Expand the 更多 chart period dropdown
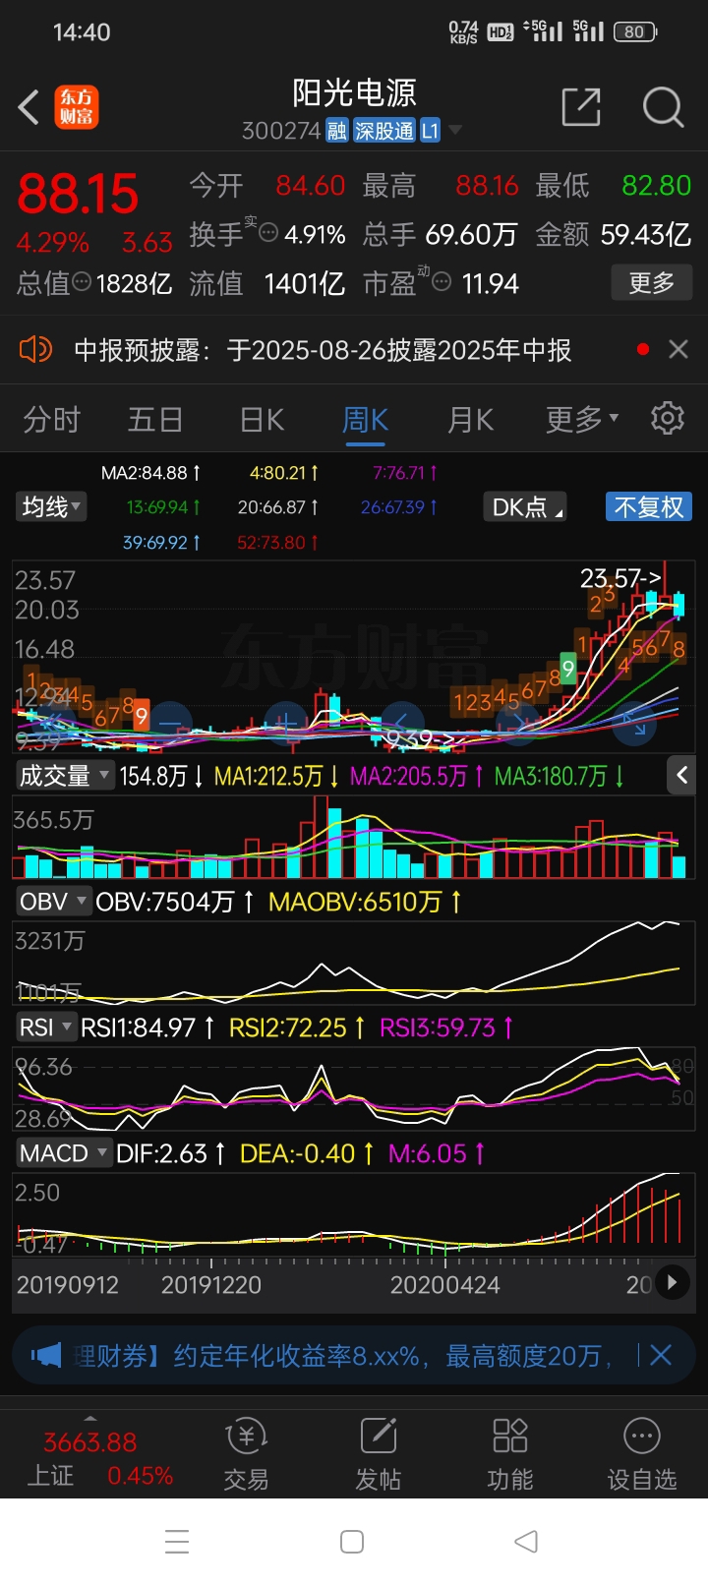The height and width of the screenshot is (1585, 708). pyautogui.click(x=582, y=420)
